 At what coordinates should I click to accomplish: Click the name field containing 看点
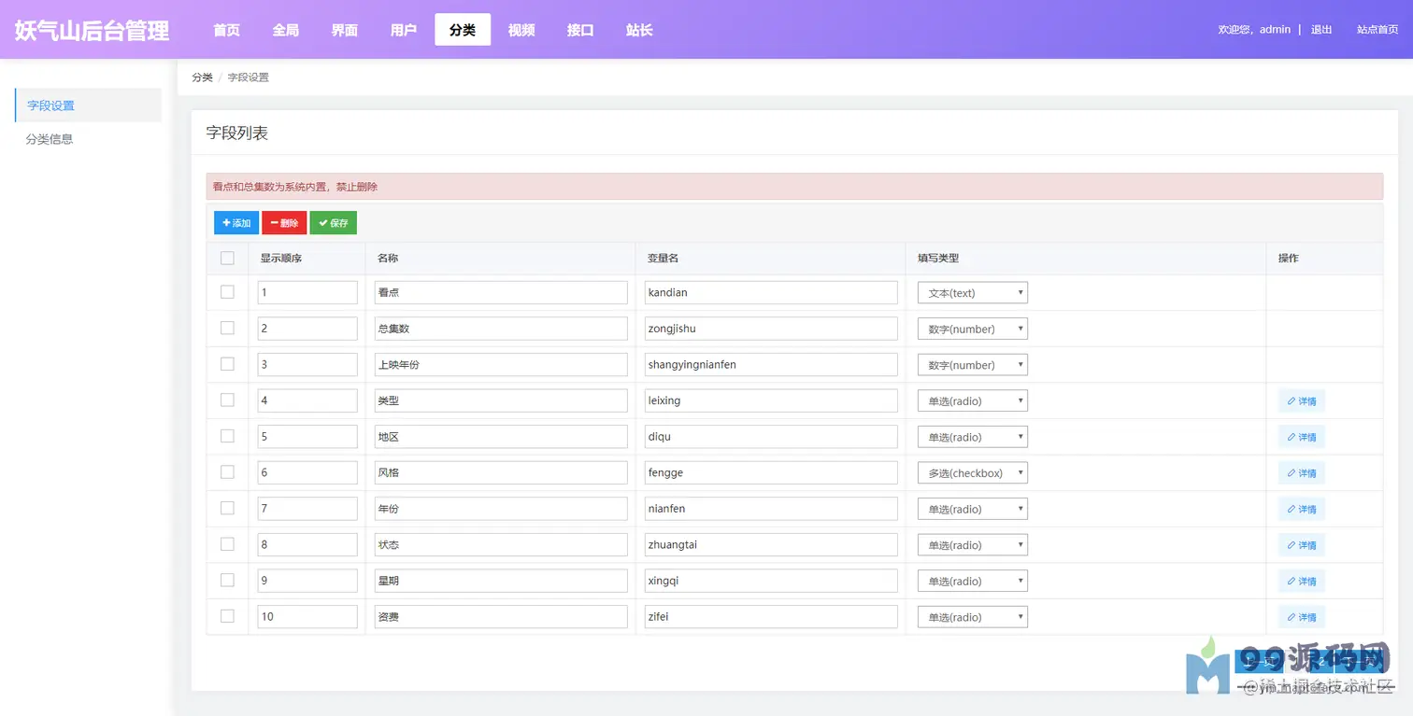tap(501, 292)
